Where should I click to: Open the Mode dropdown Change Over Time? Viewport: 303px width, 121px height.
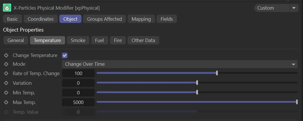(x=180, y=64)
